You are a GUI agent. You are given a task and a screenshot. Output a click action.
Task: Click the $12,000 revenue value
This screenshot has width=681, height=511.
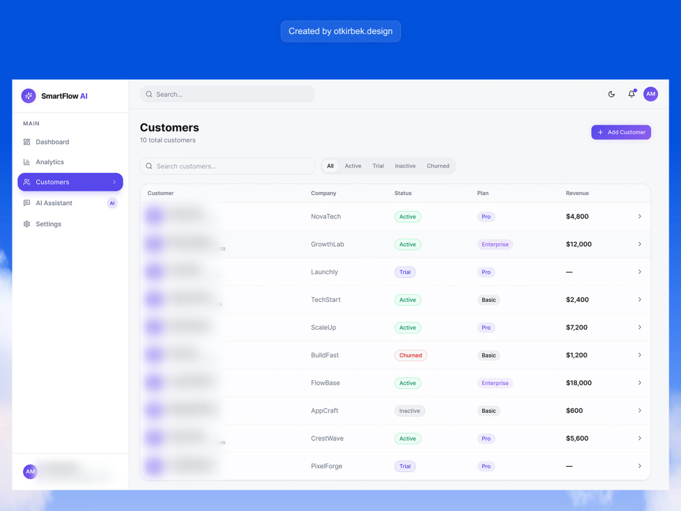click(578, 244)
